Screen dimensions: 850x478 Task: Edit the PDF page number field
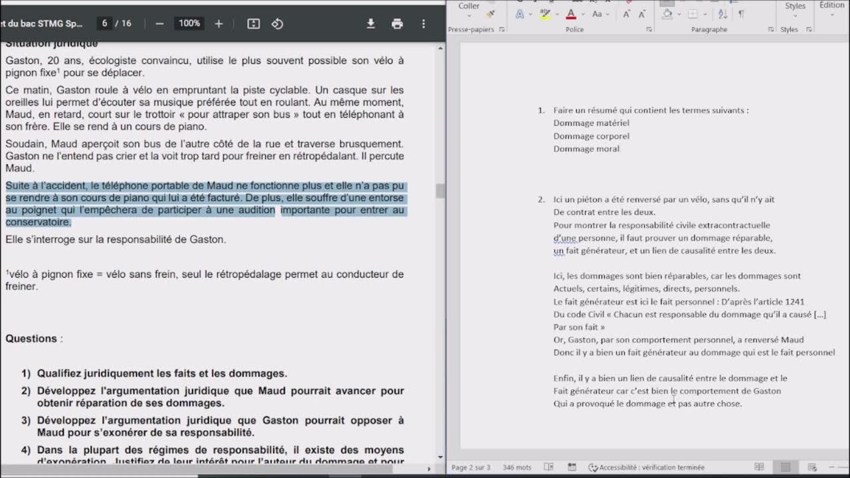pos(104,23)
